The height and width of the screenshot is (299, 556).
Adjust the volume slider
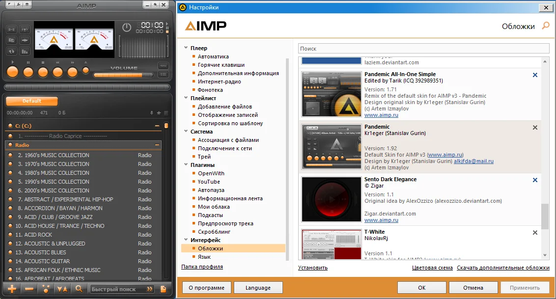(123, 75)
